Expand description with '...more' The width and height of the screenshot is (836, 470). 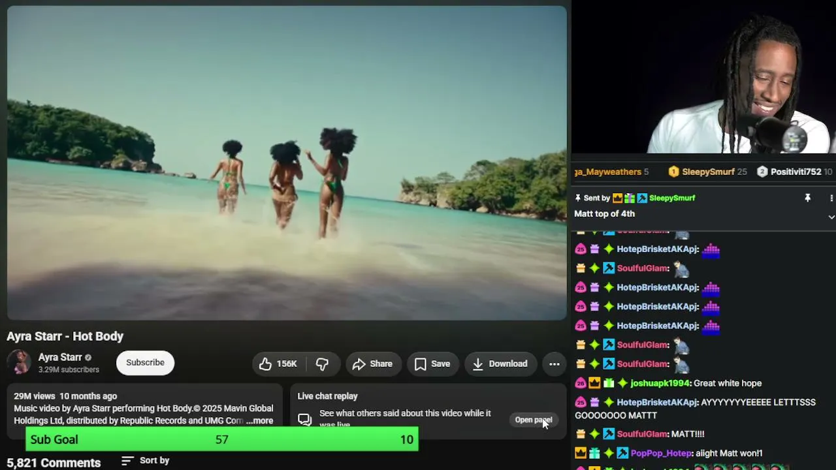coord(259,421)
